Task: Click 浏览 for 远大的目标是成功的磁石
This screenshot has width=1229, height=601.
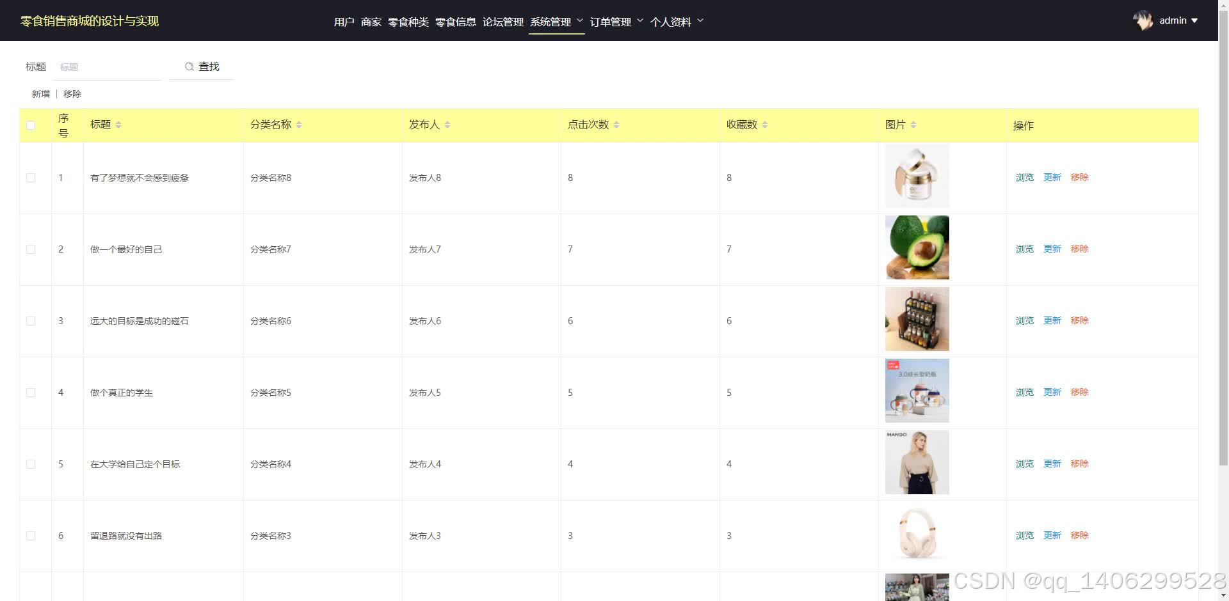Action: (1025, 320)
